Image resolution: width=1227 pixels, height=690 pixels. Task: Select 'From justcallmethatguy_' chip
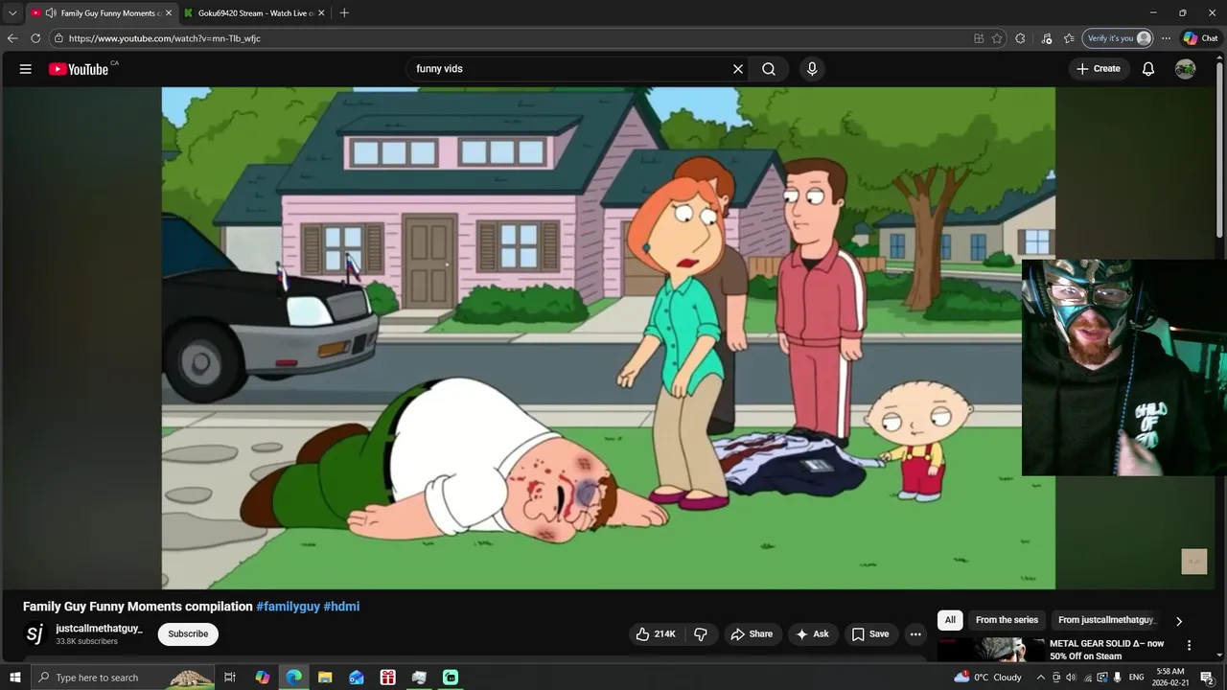(x=1107, y=620)
